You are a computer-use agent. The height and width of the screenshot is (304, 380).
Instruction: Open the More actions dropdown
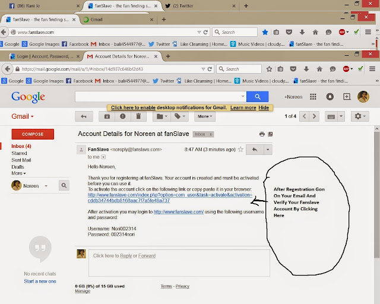coord(204,116)
